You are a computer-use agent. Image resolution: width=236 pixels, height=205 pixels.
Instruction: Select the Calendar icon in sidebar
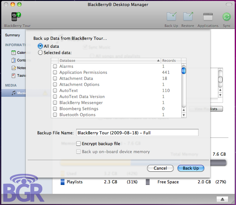pyautogui.click(x=13, y=53)
